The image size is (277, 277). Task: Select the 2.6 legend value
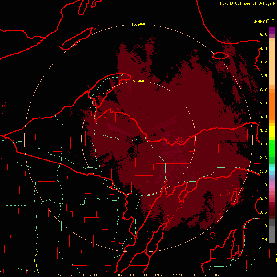point(263,158)
